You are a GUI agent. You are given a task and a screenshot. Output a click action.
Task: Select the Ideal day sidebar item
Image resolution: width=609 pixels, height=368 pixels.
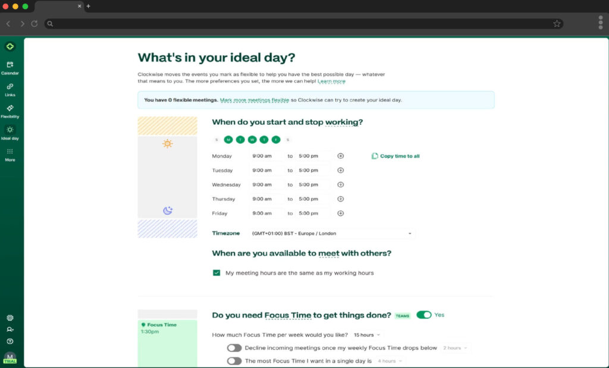(x=10, y=133)
